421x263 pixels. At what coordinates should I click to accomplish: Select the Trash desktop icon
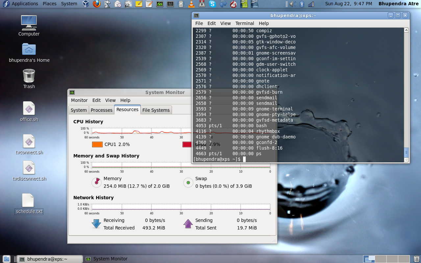click(x=29, y=79)
